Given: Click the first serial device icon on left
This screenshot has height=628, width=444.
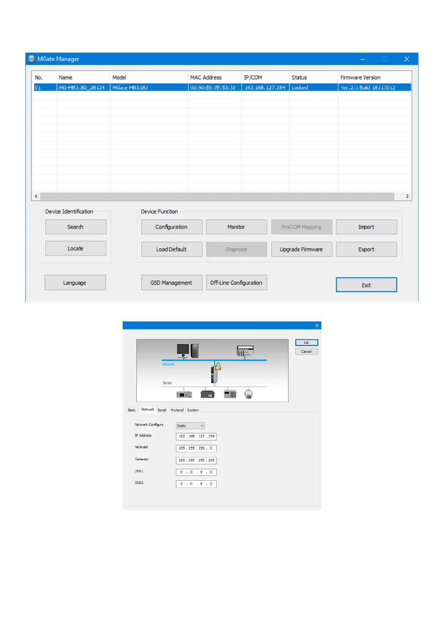Looking at the screenshot, I should tap(184, 394).
